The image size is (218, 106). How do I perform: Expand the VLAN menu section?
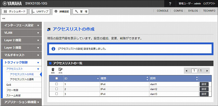pyautogui.click(x=21, y=33)
